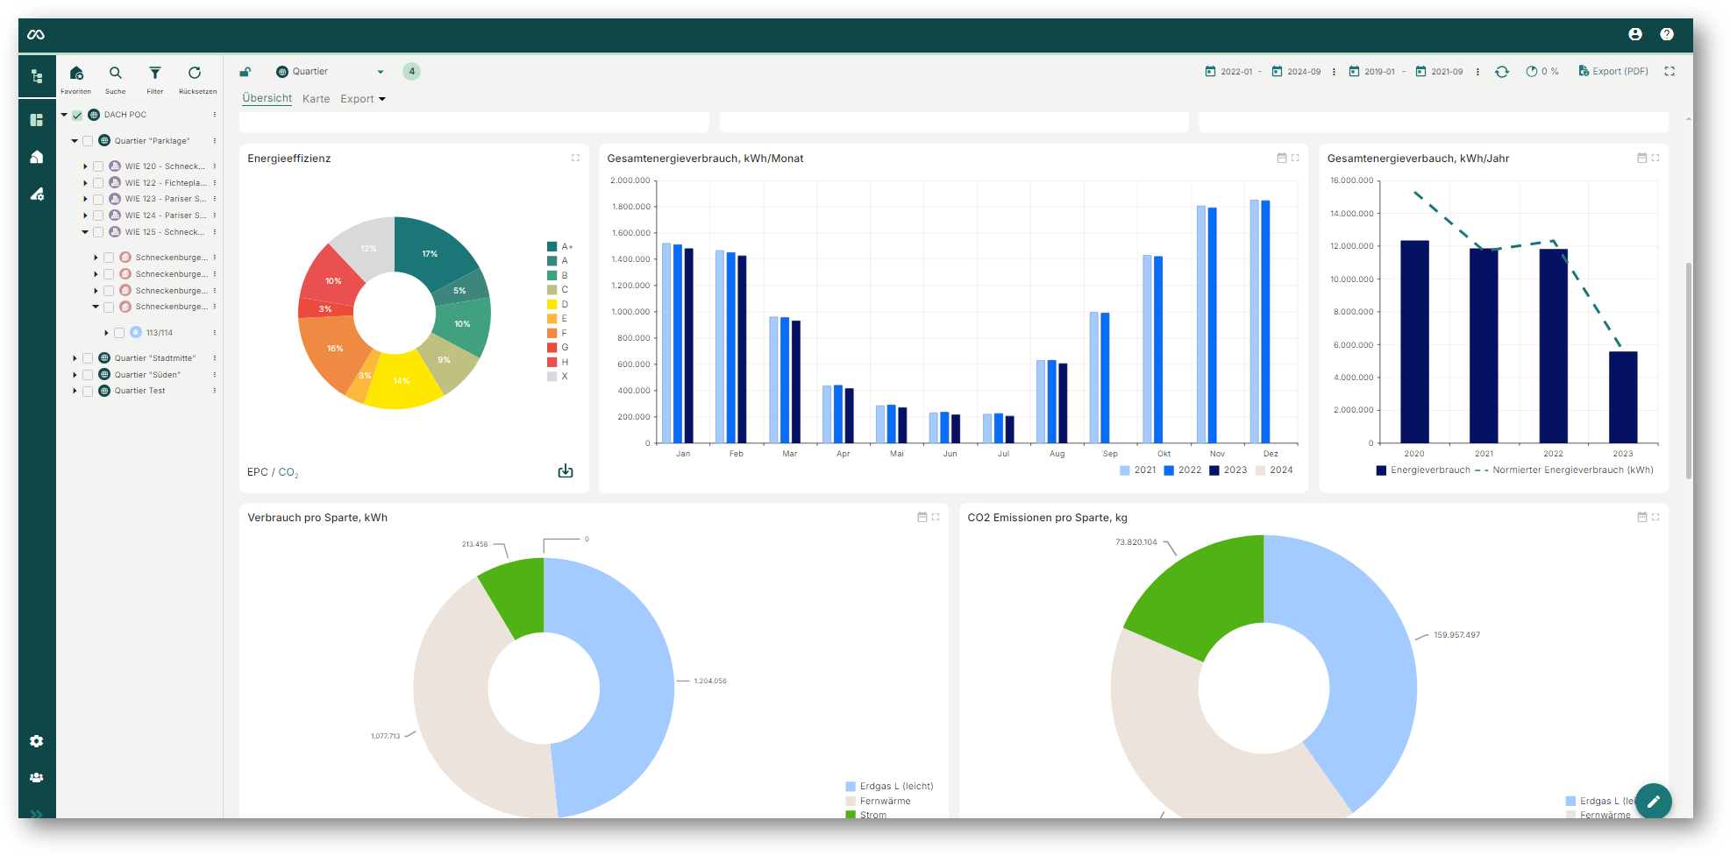Click the EPC link under Energieeffizienz

pos(257,472)
